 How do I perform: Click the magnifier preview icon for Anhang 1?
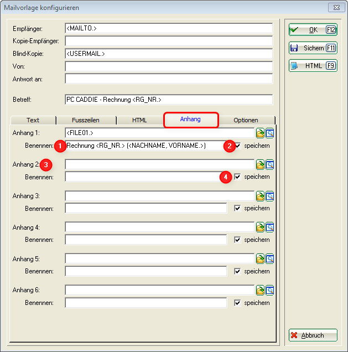(270, 133)
